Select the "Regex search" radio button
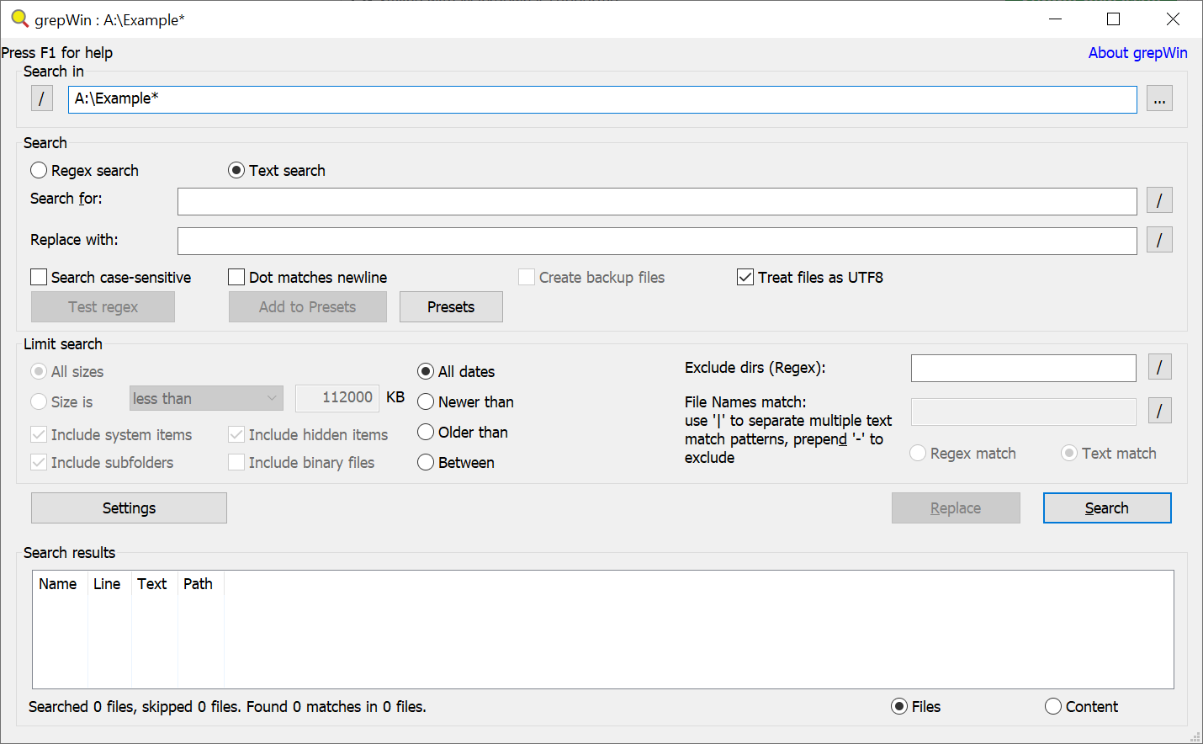The image size is (1203, 744). [38, 170]
